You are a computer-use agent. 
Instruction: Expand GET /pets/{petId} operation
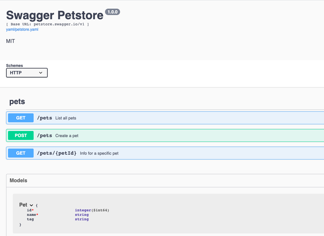pyautogui.click(x=165, y=153)
